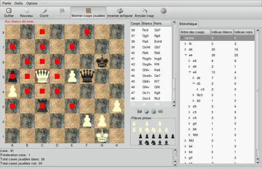Expand the Nc3 tree node
Image resolution: width=262 pixels, height=169 pixels.
pos(194,95)
